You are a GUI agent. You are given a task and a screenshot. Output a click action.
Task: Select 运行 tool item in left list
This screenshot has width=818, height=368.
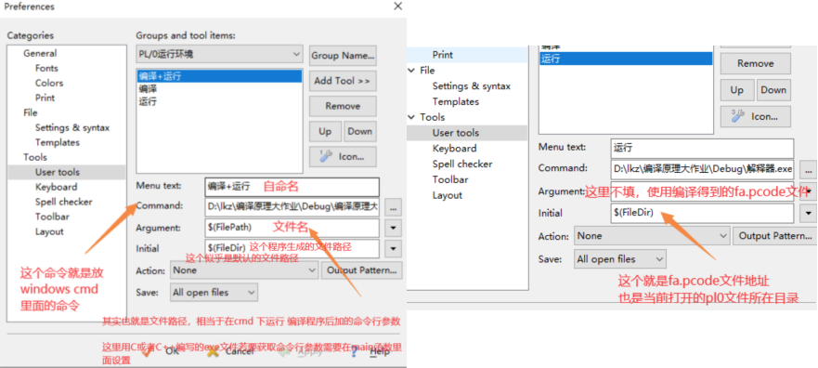[x=220, y=101]
